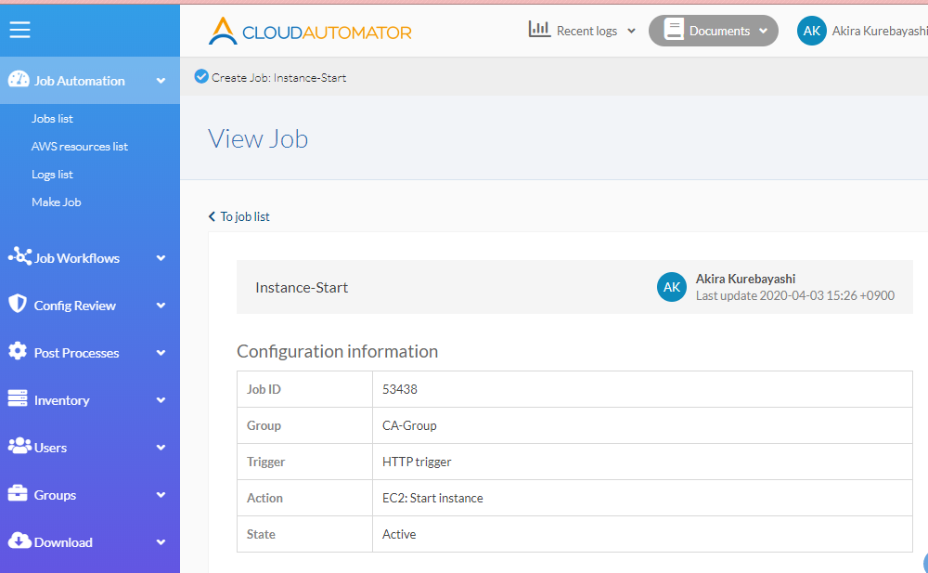
Task: Go back via To job list link
Action: (245, 217)
